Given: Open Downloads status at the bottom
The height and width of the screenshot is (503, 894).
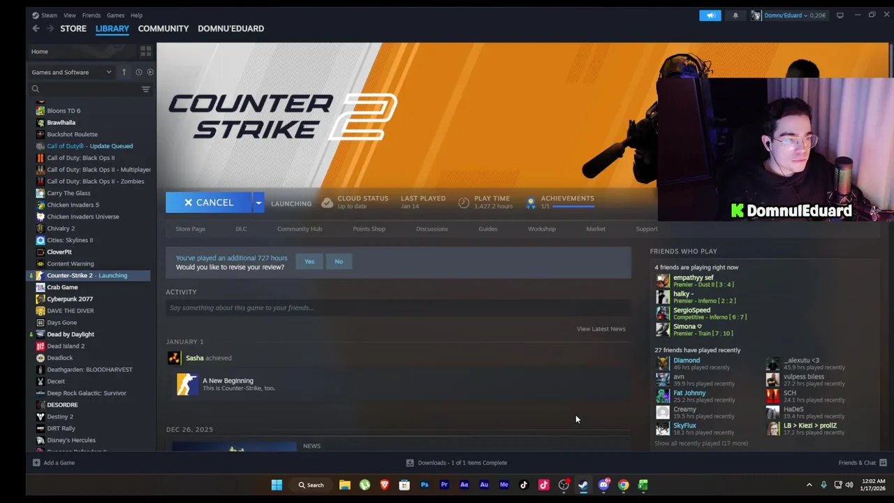Looking at the screenshot, I should click(x=457, y=462).
